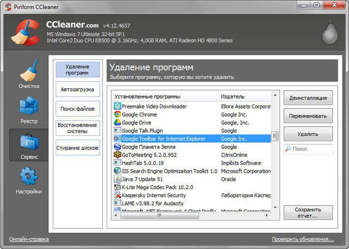The height and width of the screenshot is (249, 349).
Task: Click publisher Oracle cell
Action: pos(228,179)
